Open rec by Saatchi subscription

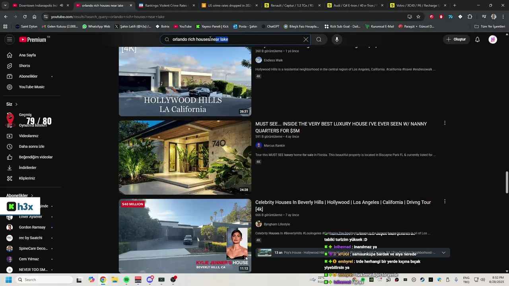tap(30, 238)
